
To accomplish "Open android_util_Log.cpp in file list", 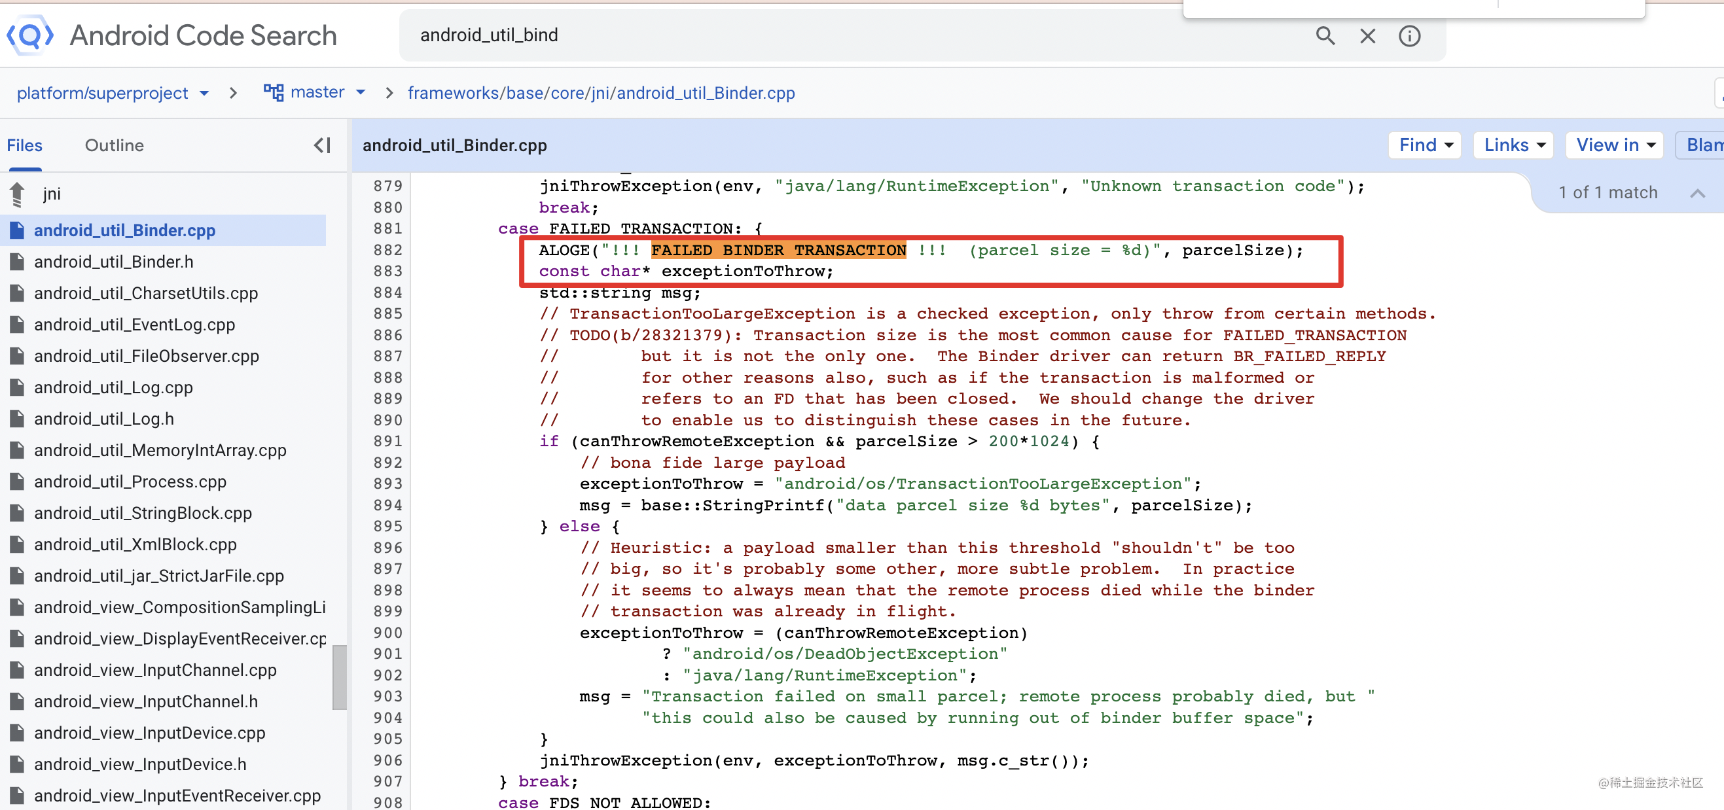I will point(113,387).
